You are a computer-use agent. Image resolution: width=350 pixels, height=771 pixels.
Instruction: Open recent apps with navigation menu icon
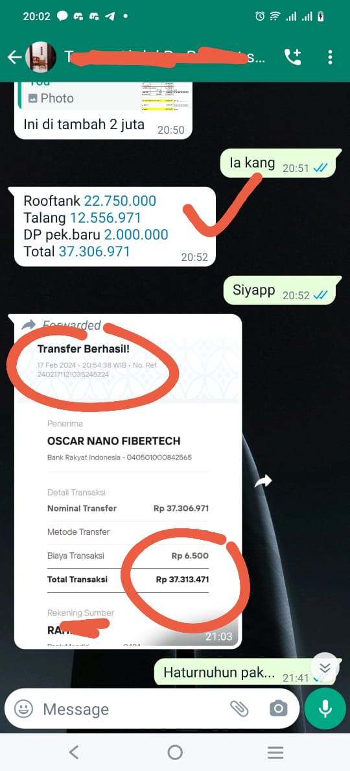[x=275, y=752]
